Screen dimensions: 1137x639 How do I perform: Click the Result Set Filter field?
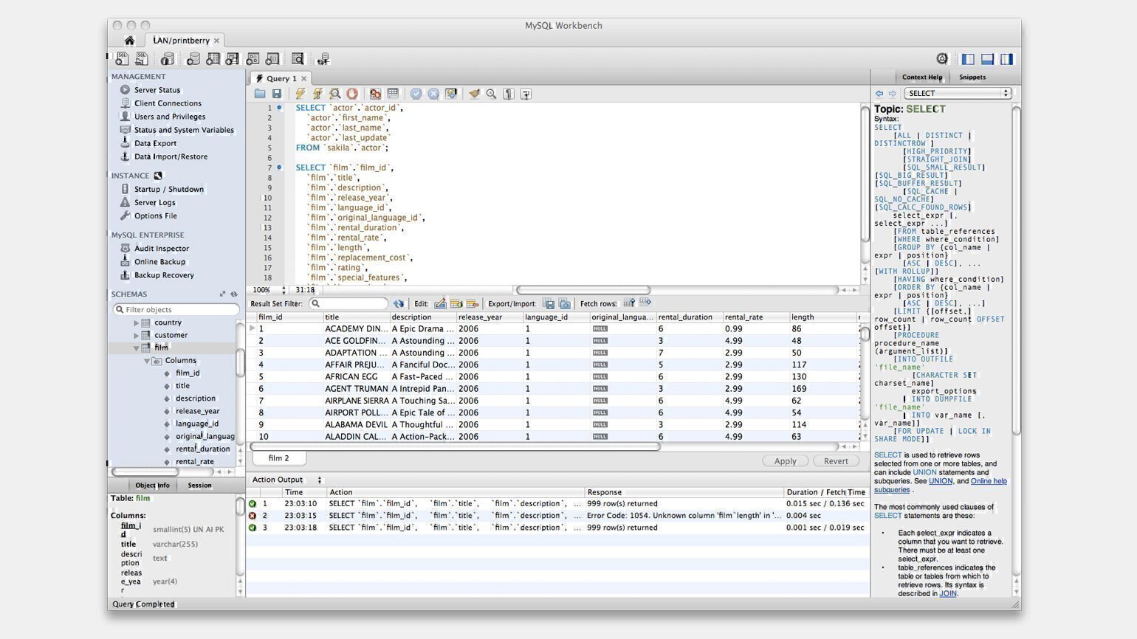point(348,303)
